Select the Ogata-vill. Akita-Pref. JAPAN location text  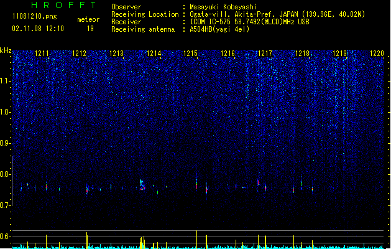coord(277,14)
